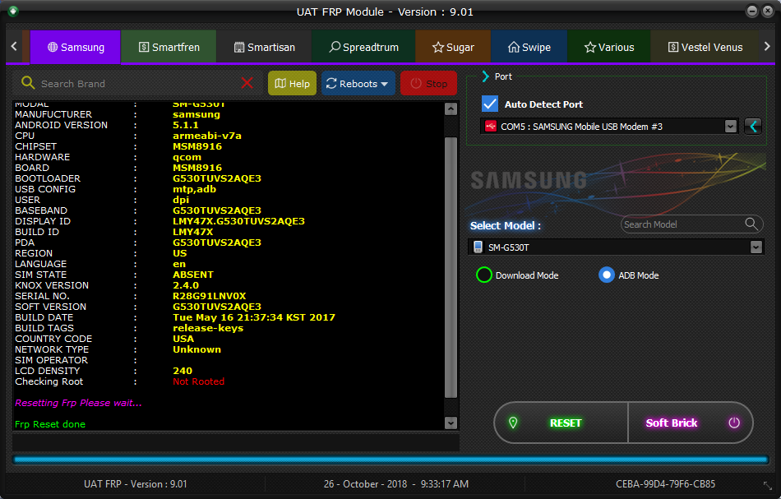Screen dimensions: 781x499
Task: Click the calendar icon on Smartisan tab
Action: click(239, 48)
